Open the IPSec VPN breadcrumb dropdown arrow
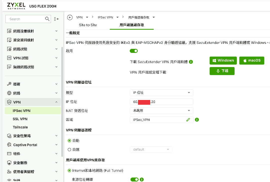This screenshot has height=182, width=270. 118,17
